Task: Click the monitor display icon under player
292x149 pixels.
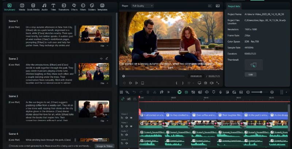Action: coord(199,83)
